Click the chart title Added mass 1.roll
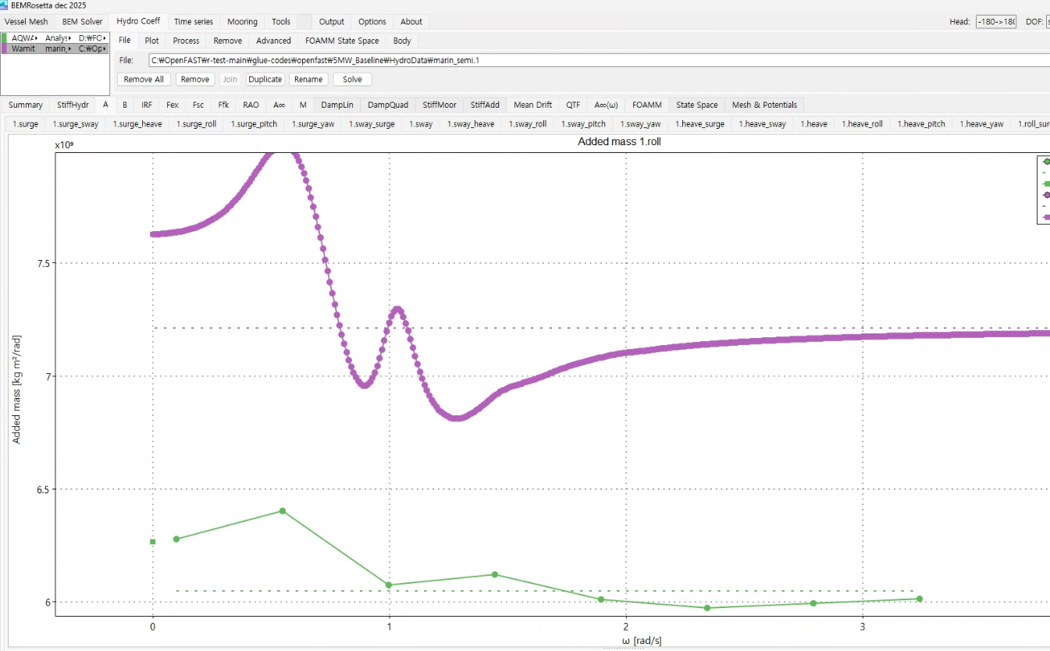1050x651 pixels. [x=619, y=142]
